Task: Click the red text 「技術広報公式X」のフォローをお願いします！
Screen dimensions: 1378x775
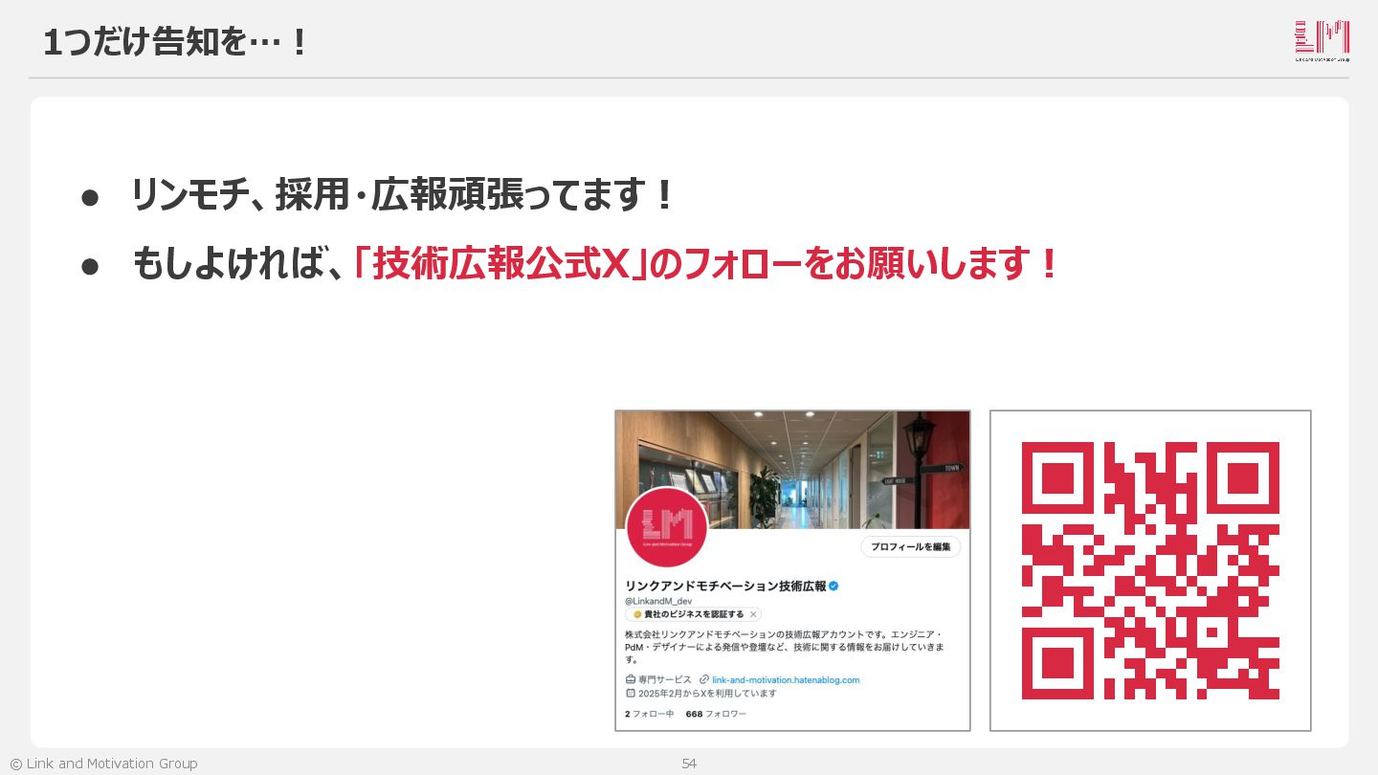Action: pyautogui.click(x=706, y=263)
